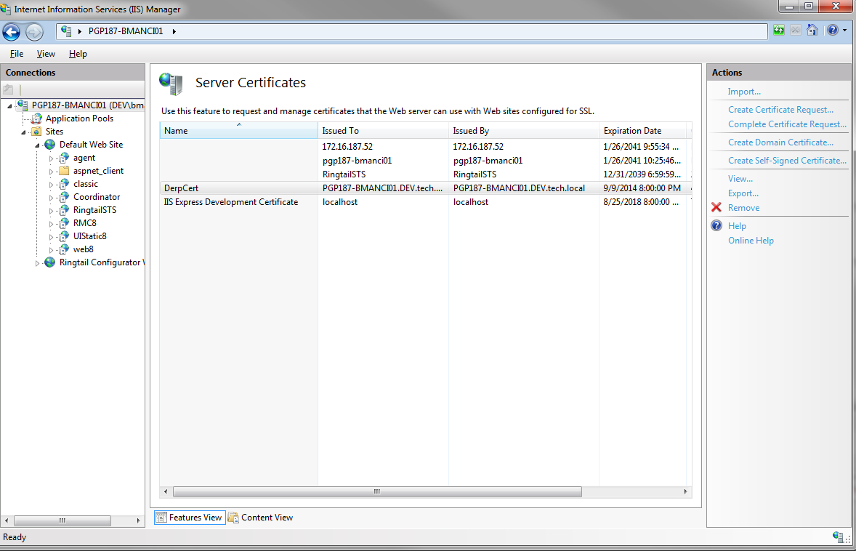Sort by the Issued By column header
The image size is (856, 551).
pyautogui.click(x=523, y=131)
